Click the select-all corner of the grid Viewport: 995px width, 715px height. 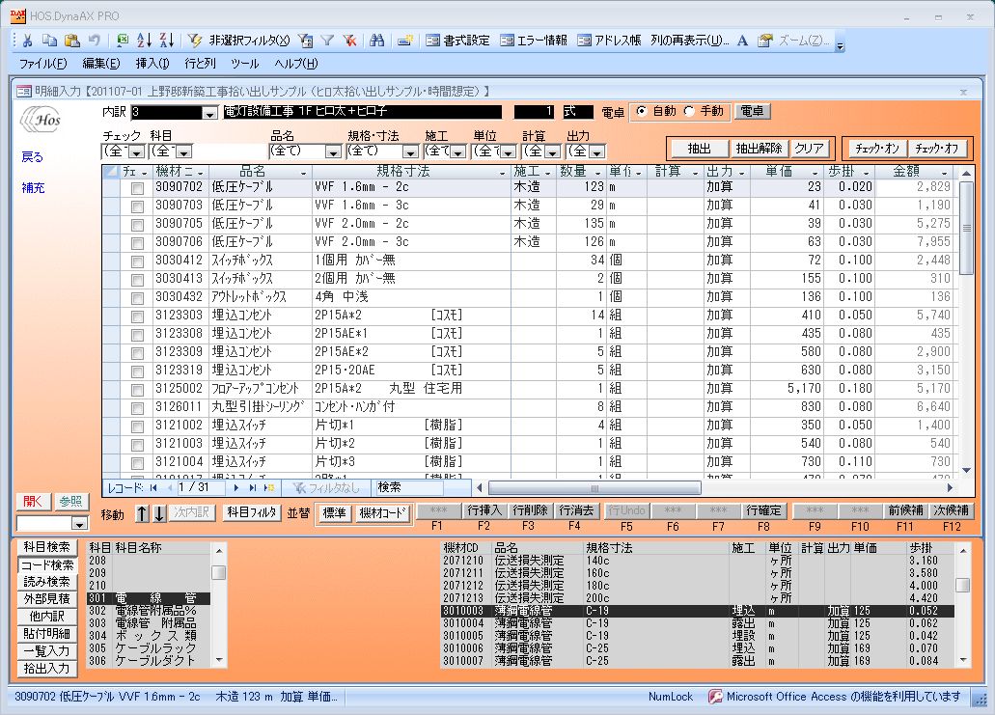click(110, 172)
